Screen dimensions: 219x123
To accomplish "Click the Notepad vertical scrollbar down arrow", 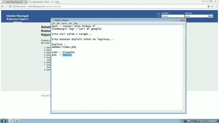I will 184,109.
